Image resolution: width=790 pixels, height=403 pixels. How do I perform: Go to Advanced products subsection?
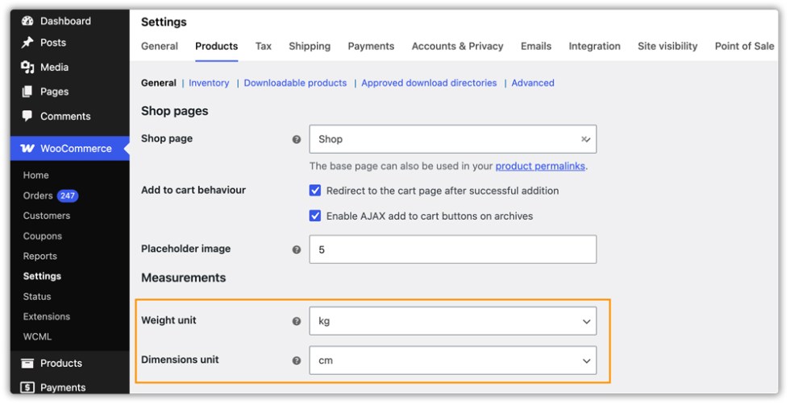tap(533, 83)
